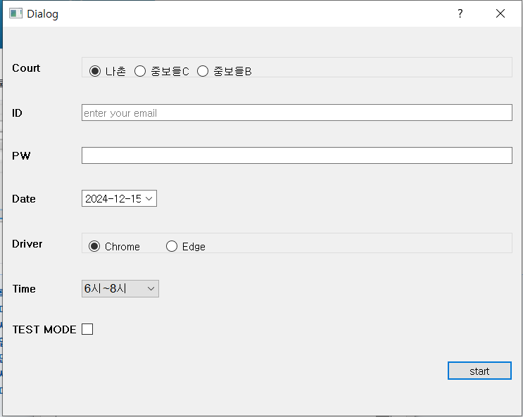Screen dimensions: 523x417
Task: Click the Date label
Action: [x=23, y=199]
